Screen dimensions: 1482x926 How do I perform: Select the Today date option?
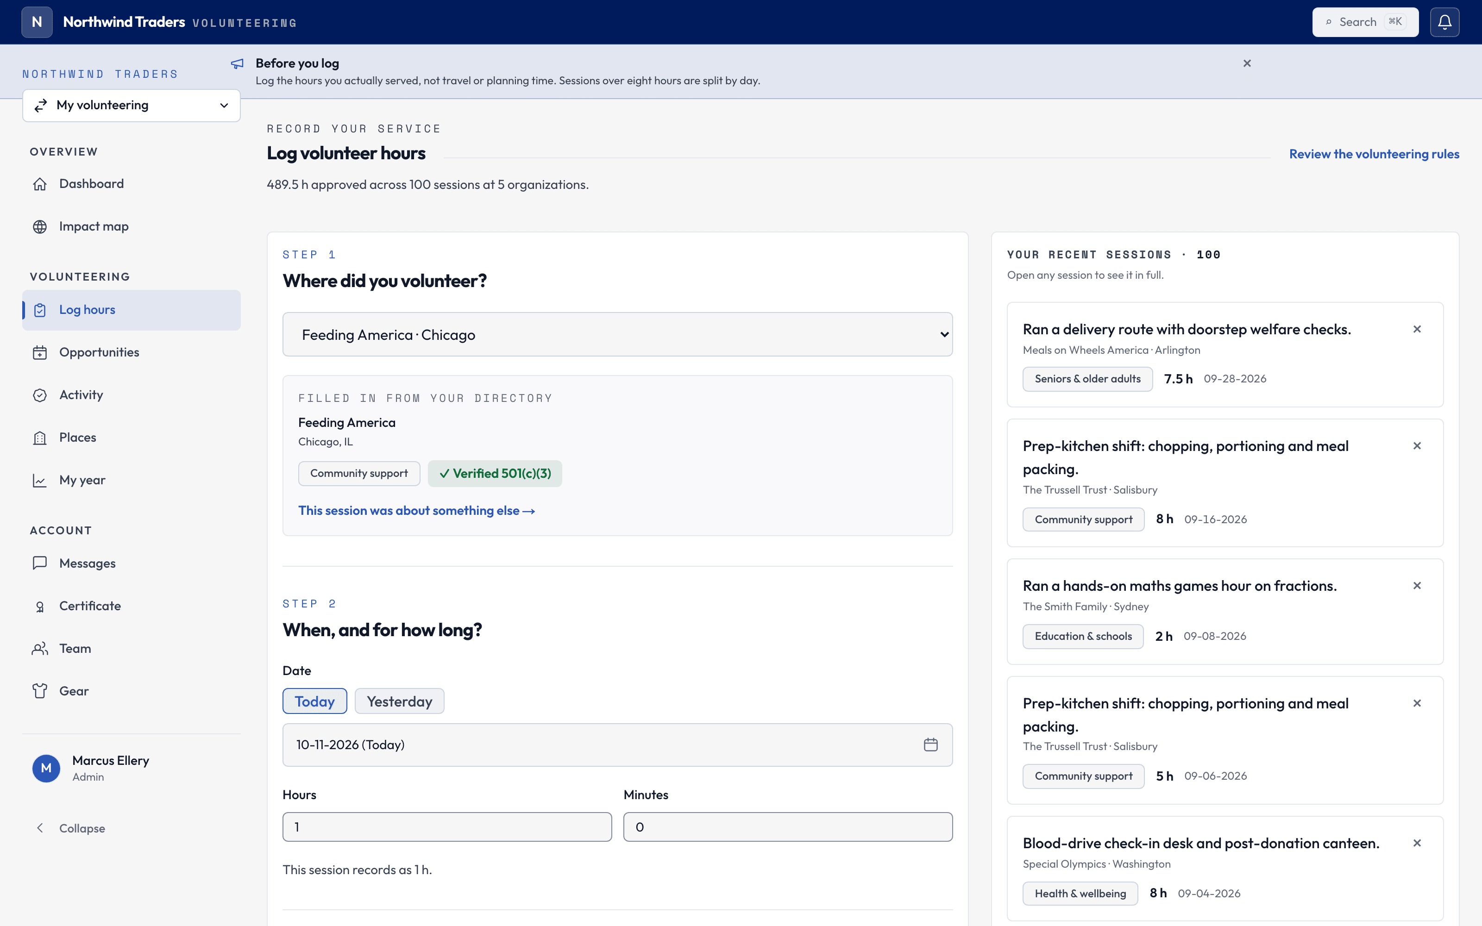coord(315,701)
